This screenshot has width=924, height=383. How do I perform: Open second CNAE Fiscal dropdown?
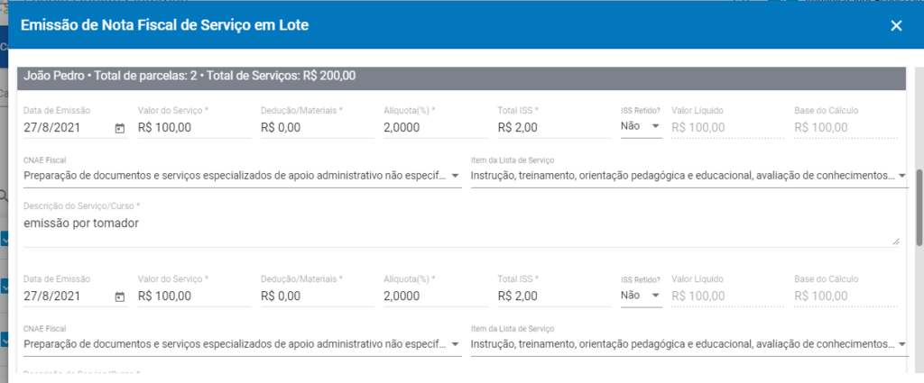point(242,345)
